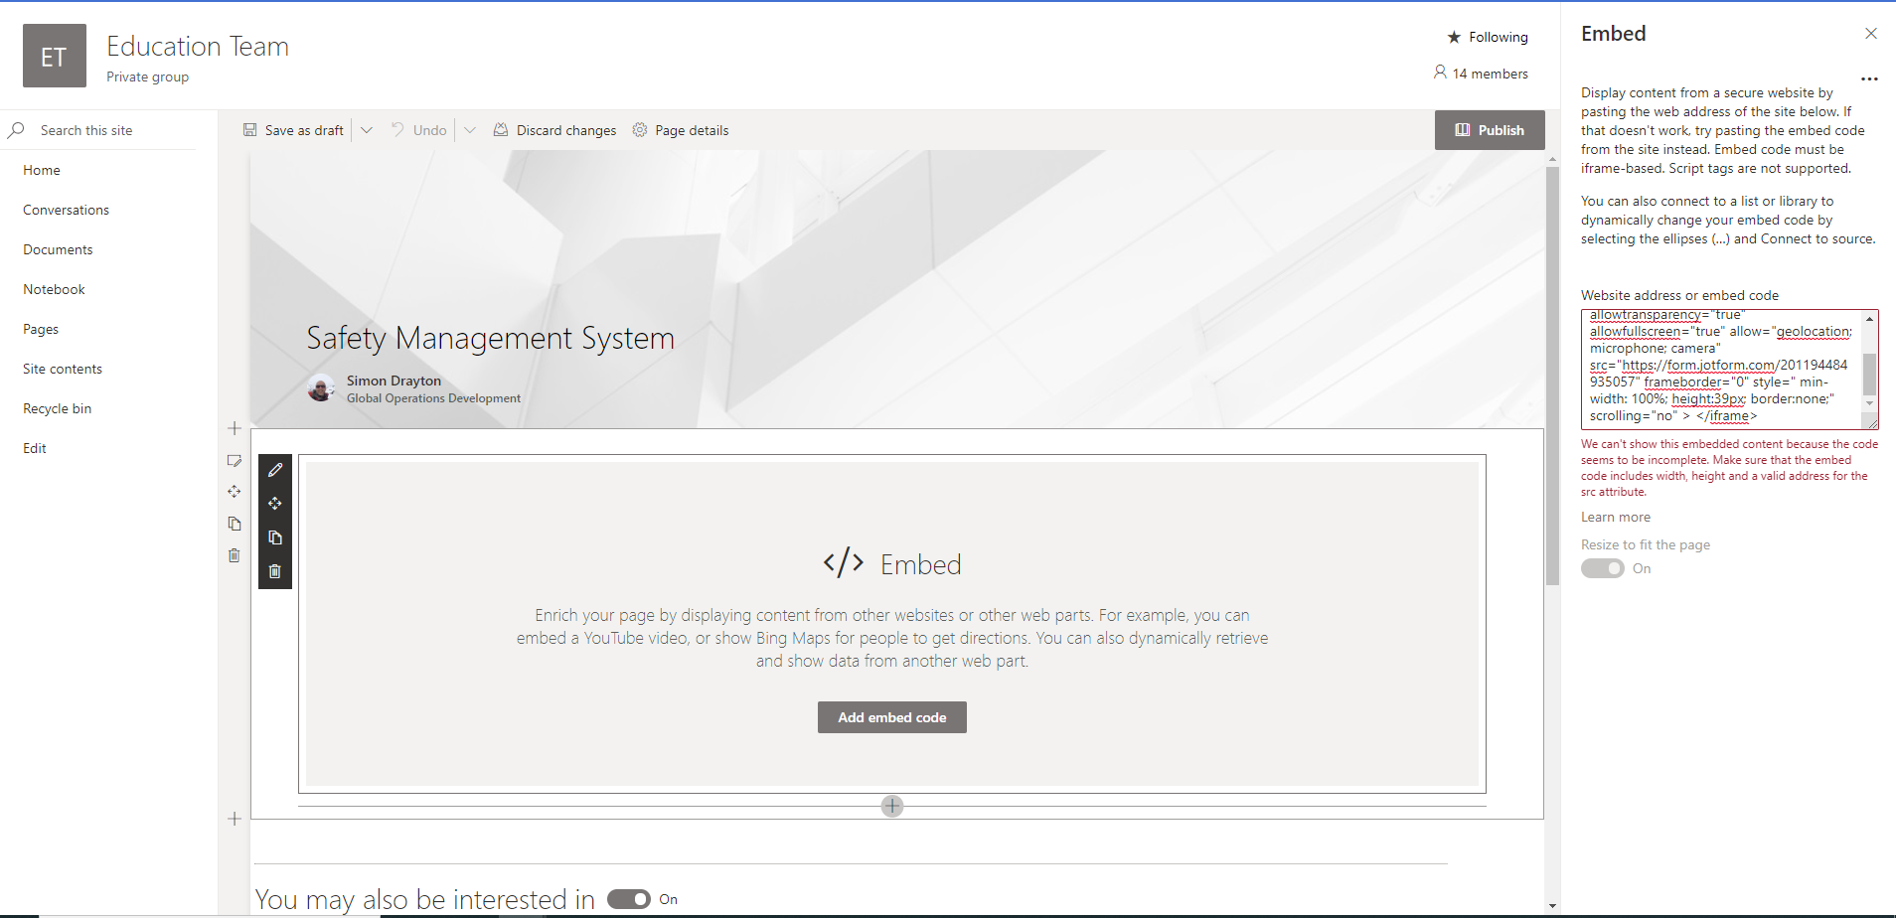This screenshot has width=1896, height=918.
Task: Click the pencil edit web part icon
Action: tap(275, 470)
